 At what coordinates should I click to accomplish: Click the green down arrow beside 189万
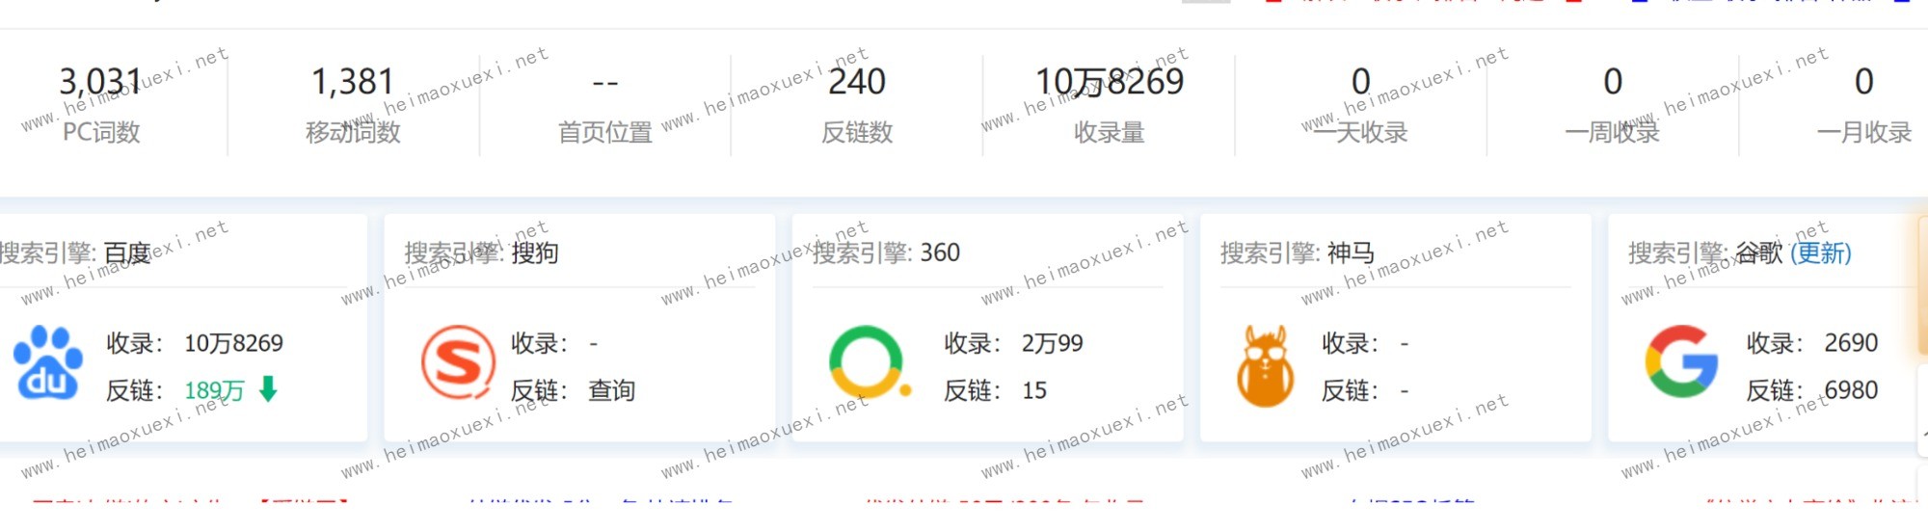pyautogui.click(x=269, y=389)
